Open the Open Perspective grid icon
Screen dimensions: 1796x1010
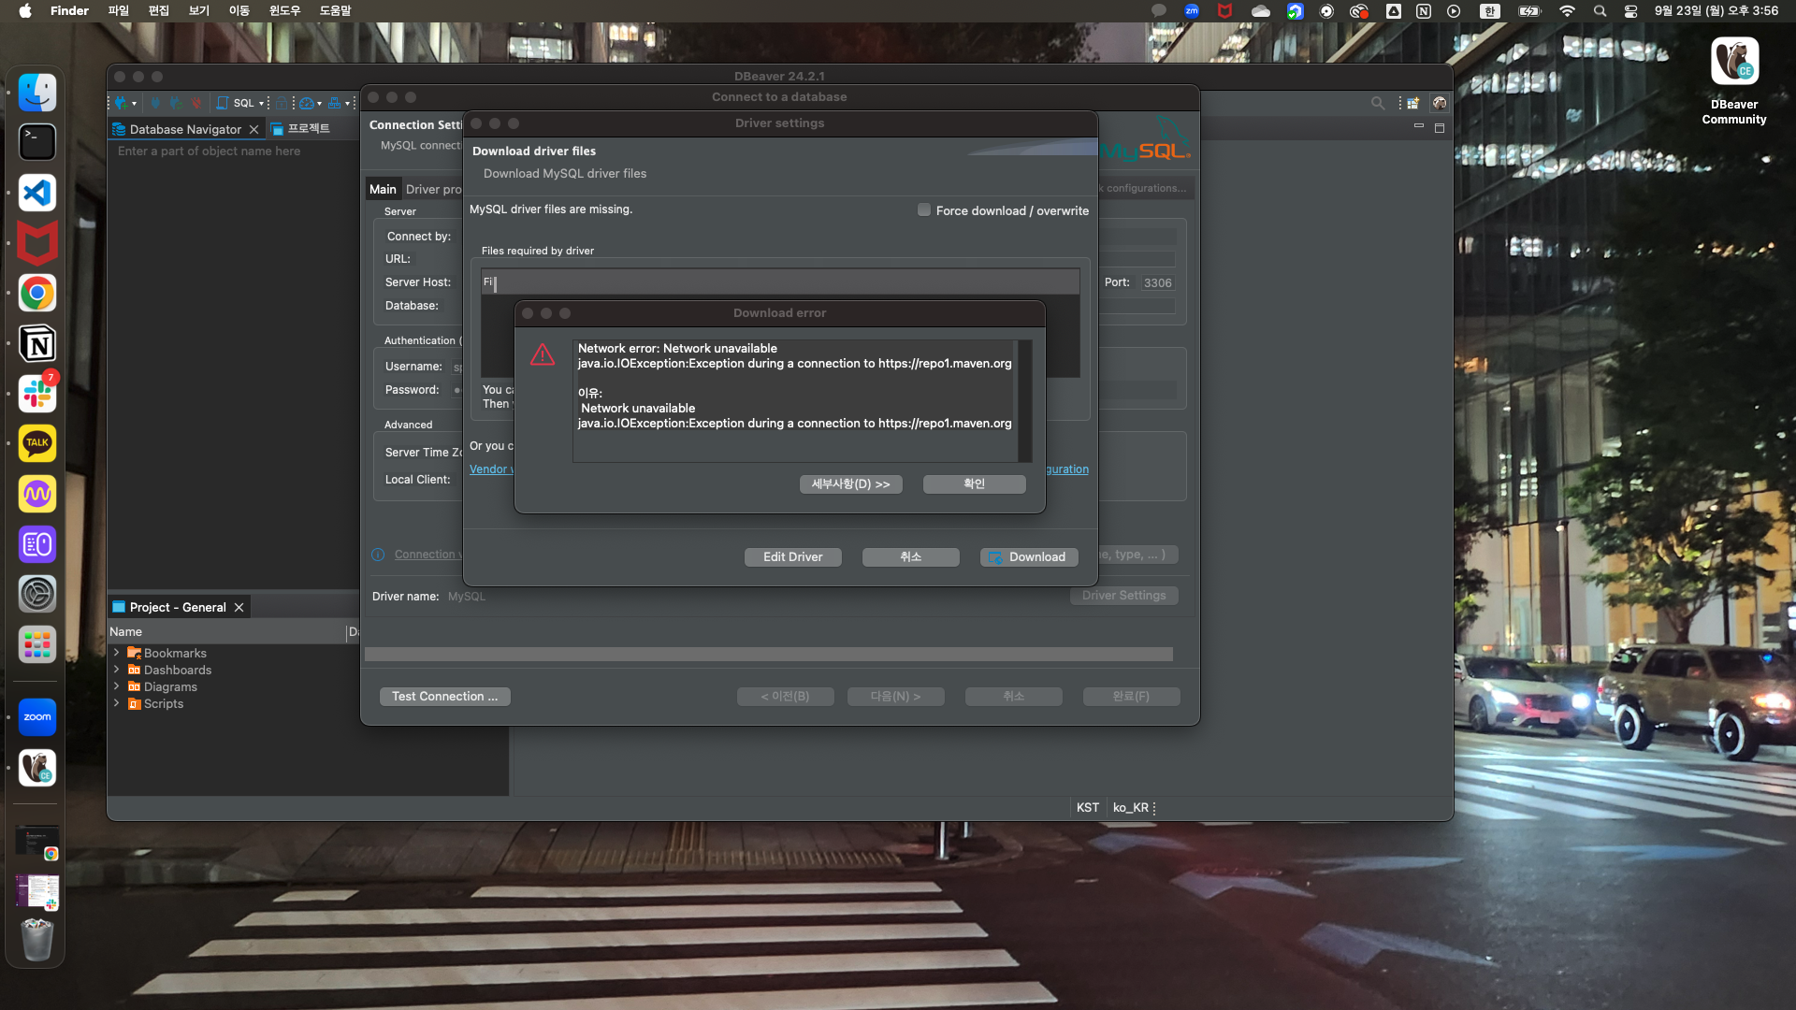[1413, 103]
